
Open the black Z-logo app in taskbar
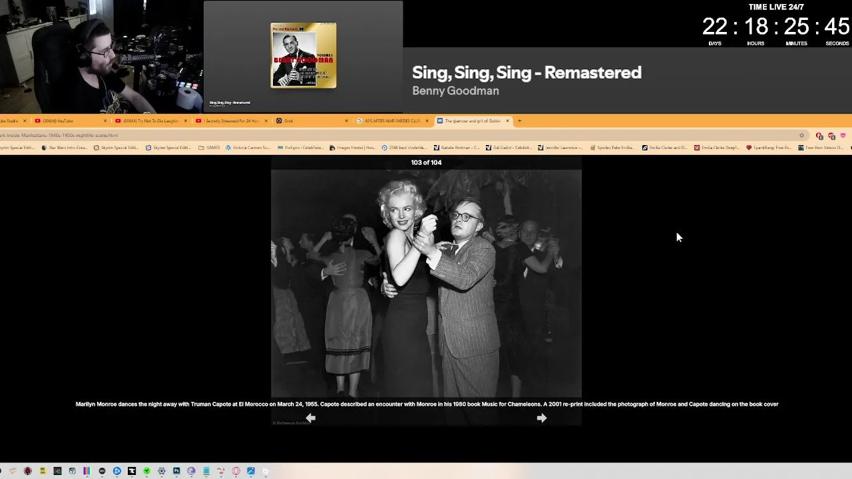(132, 471)
